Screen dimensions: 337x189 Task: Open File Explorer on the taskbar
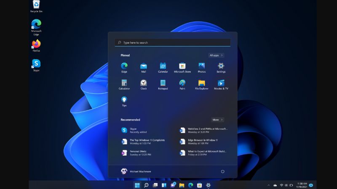pos(182,185)
